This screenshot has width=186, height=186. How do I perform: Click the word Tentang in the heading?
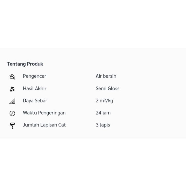pos(16,64)
